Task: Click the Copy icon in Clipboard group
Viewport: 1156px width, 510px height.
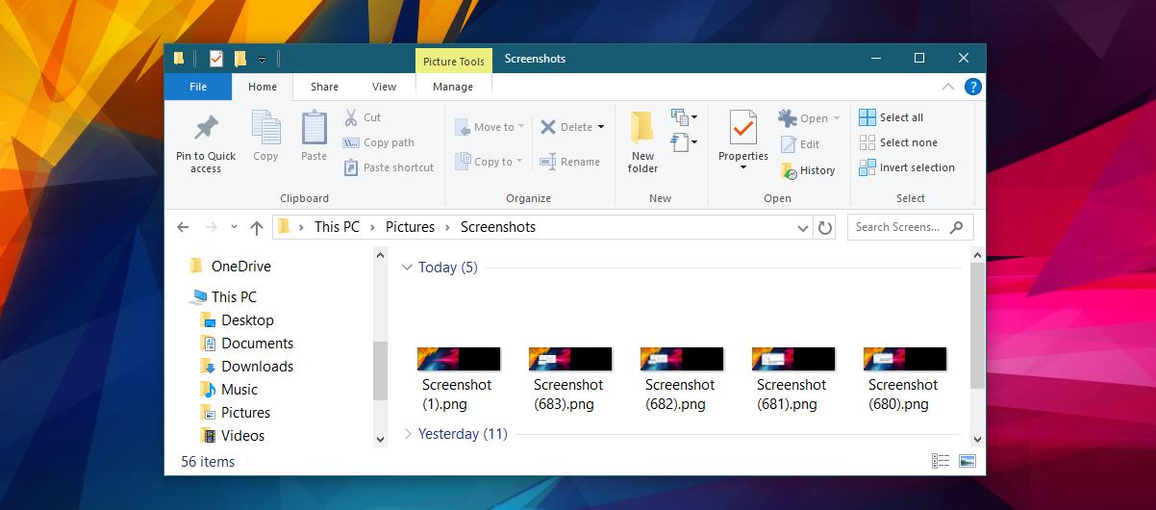Action: click(x=265, y=128)
